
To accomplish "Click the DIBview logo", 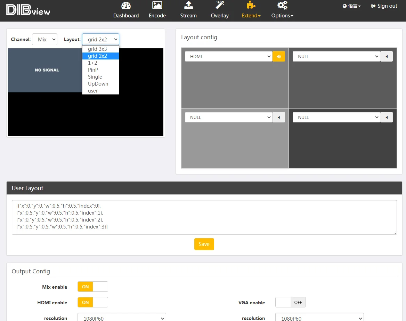I will coord(28,10).
